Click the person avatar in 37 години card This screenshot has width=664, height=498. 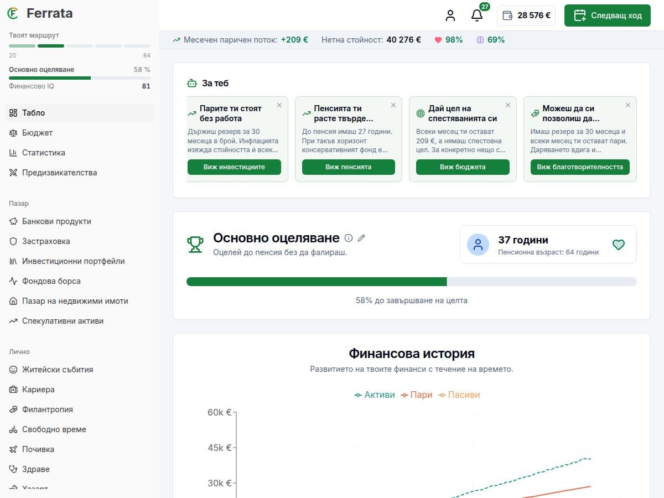pyautogui.click(x=478, y=245)
